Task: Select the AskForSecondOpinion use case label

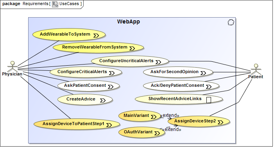Action: point(174,72)
